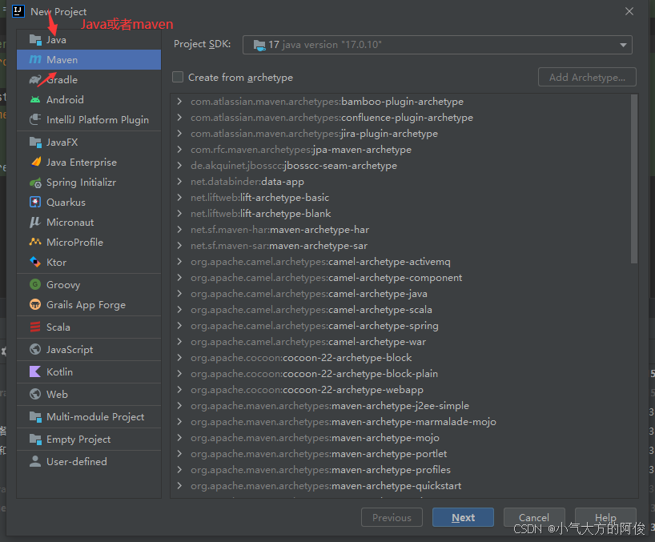Select the purple Kotlin icon
Screen dimensions: 655x542
point(35,371)
